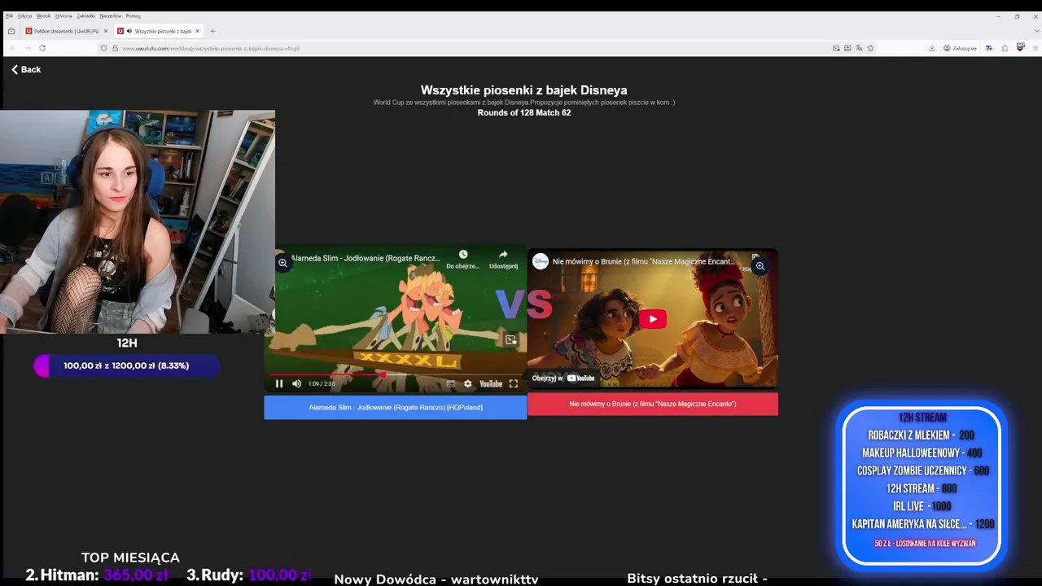Open the browser downloads panel

[x=931, y=48]
